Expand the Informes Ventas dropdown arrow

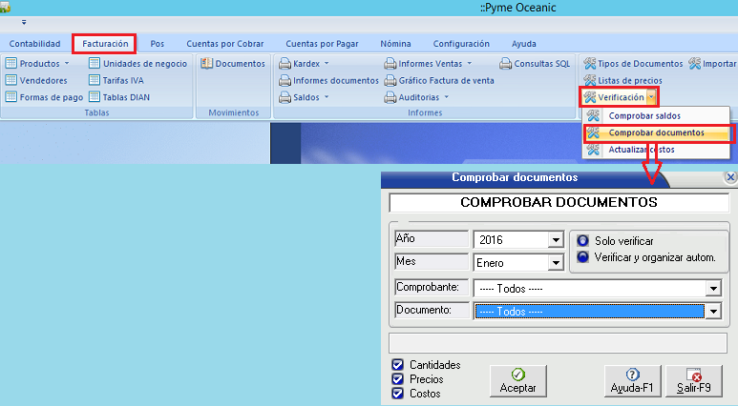click(470, 63)
